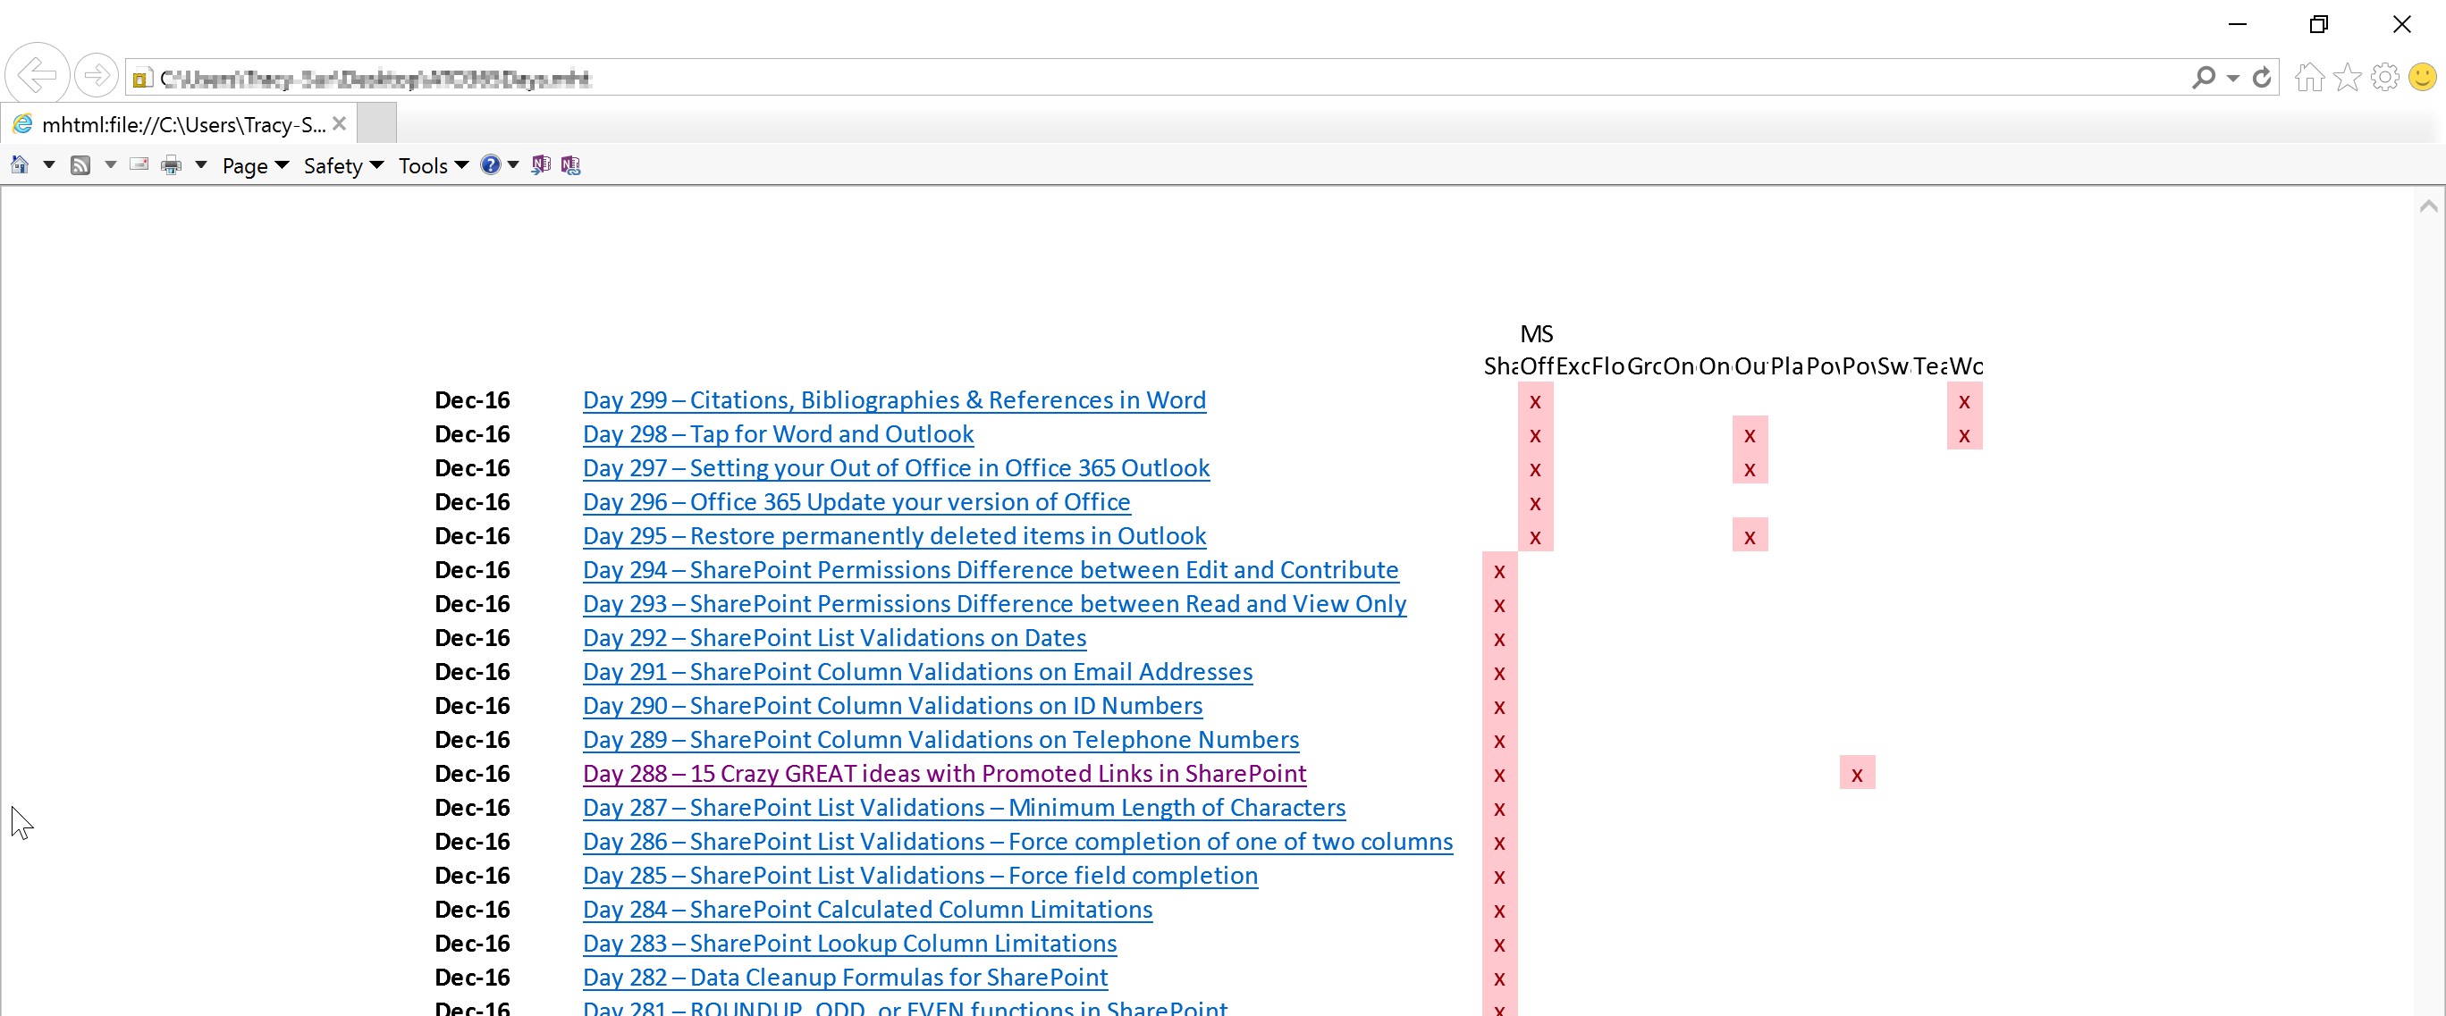Expand the Home button dropdown arrow
2446x1016 pixels.
[x=48, y=165]
